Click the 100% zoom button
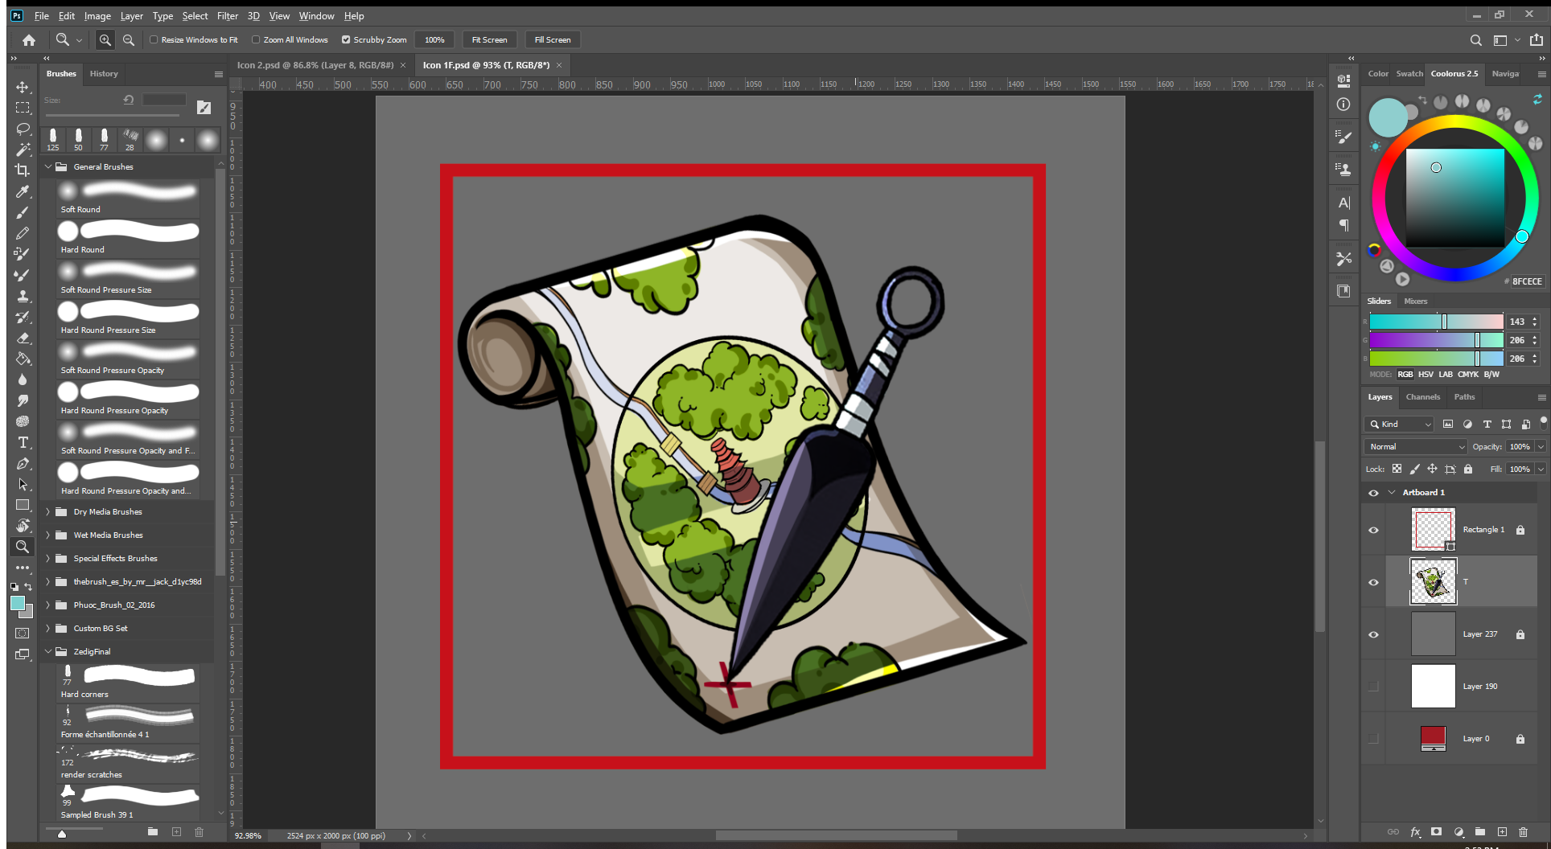 click(x=434, y=39)
